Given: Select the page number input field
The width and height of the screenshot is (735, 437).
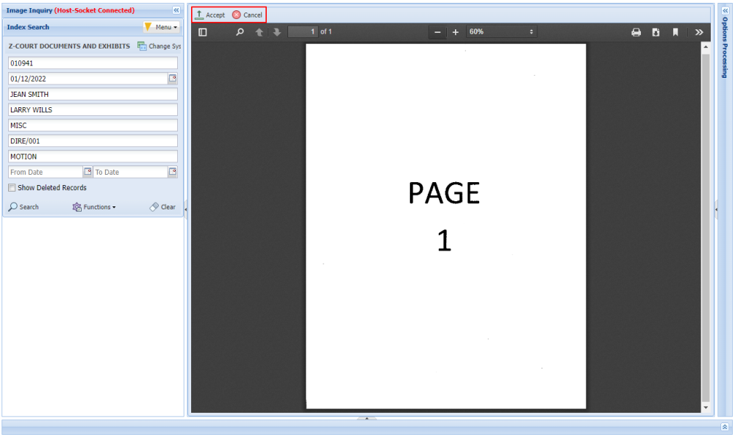Looking at the screenshot, I should 304,32.
